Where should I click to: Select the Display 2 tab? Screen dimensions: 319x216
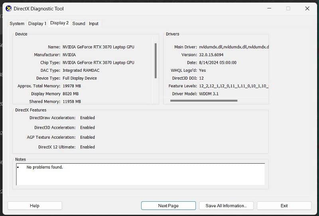coord(59,23)
